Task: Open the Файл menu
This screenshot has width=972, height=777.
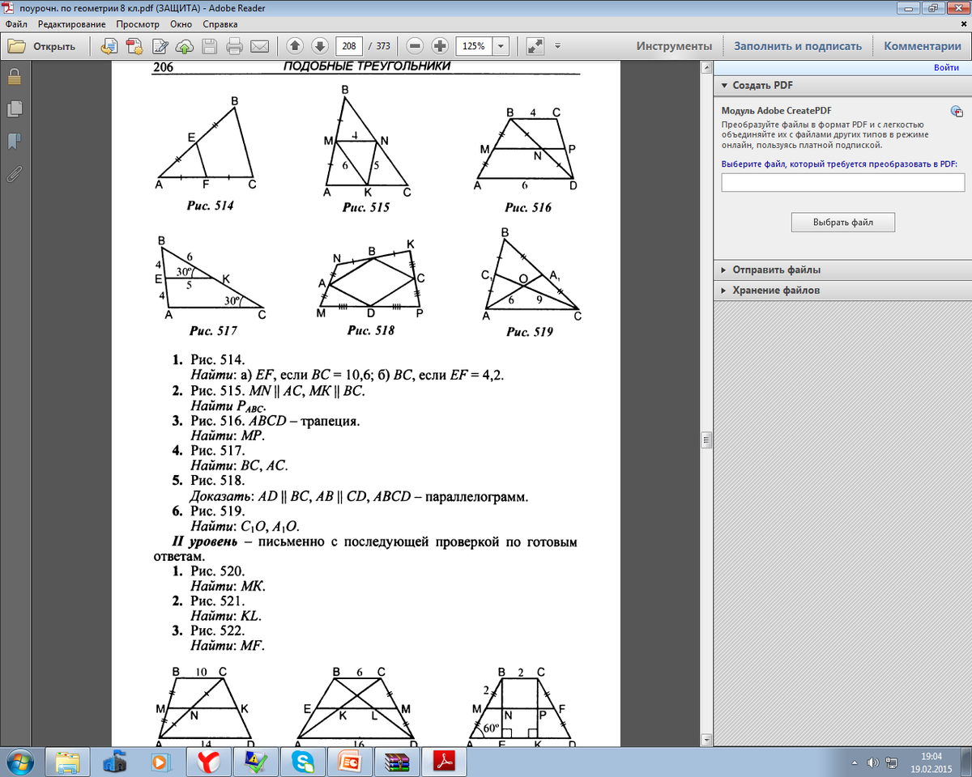Action: [x=16, y=24]
